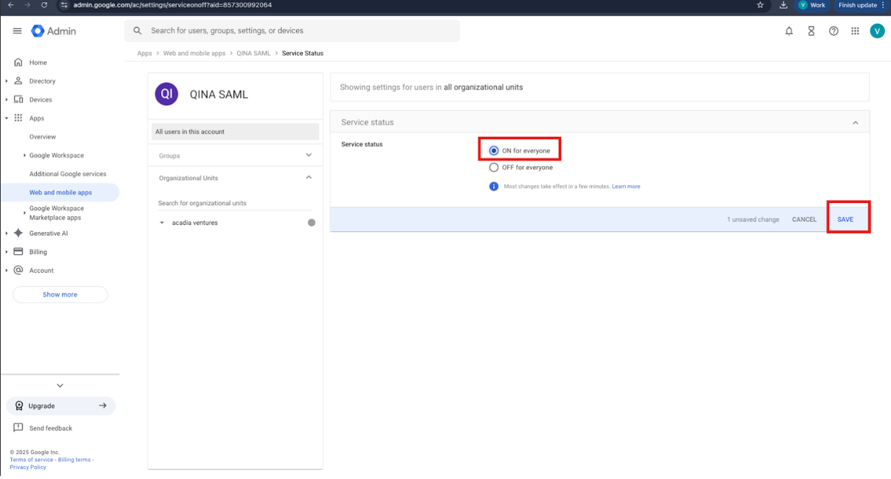The height and width of the screenshot is (479, 891).
Task: Expand the Groups section
Action: coord(309,155)
